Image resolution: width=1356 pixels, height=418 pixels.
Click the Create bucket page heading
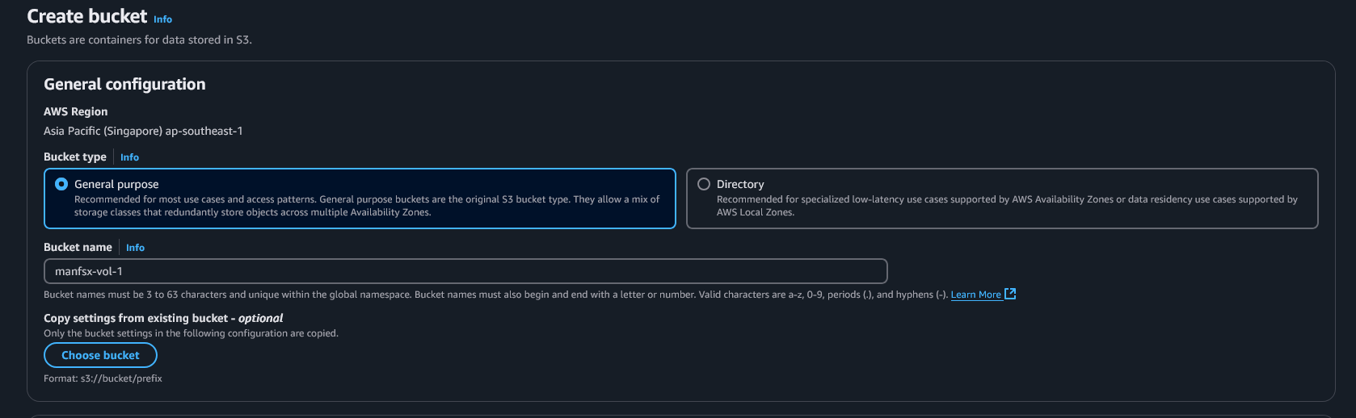(x=87, y=16)
